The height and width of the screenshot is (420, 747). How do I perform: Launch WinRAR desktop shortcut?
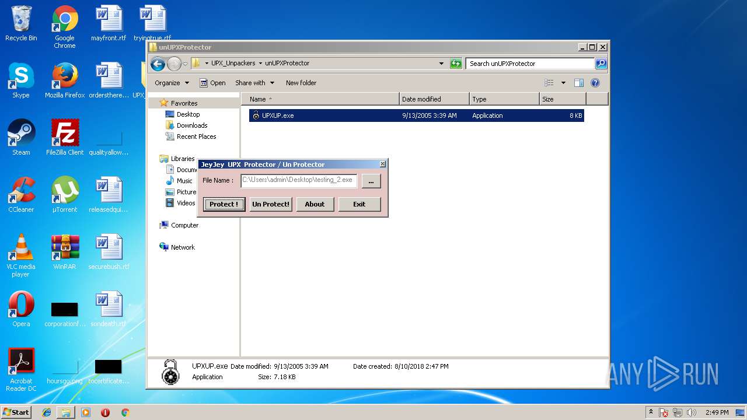pos(65,253)
